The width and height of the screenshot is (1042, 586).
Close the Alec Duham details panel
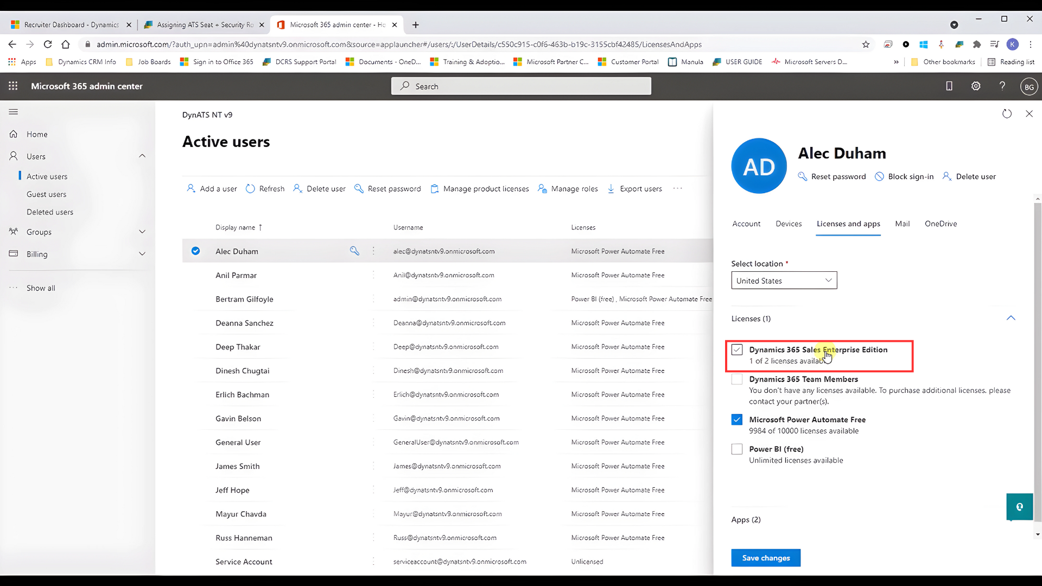(x=1029, y=113)
